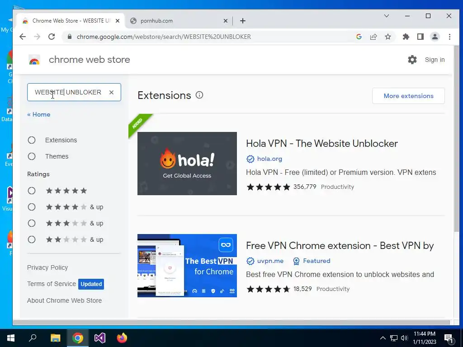Image resolution: width=463 pixels, height=347 pixels.
Task: Close the Chrome Web Store tab
Action: coord(118,21)
